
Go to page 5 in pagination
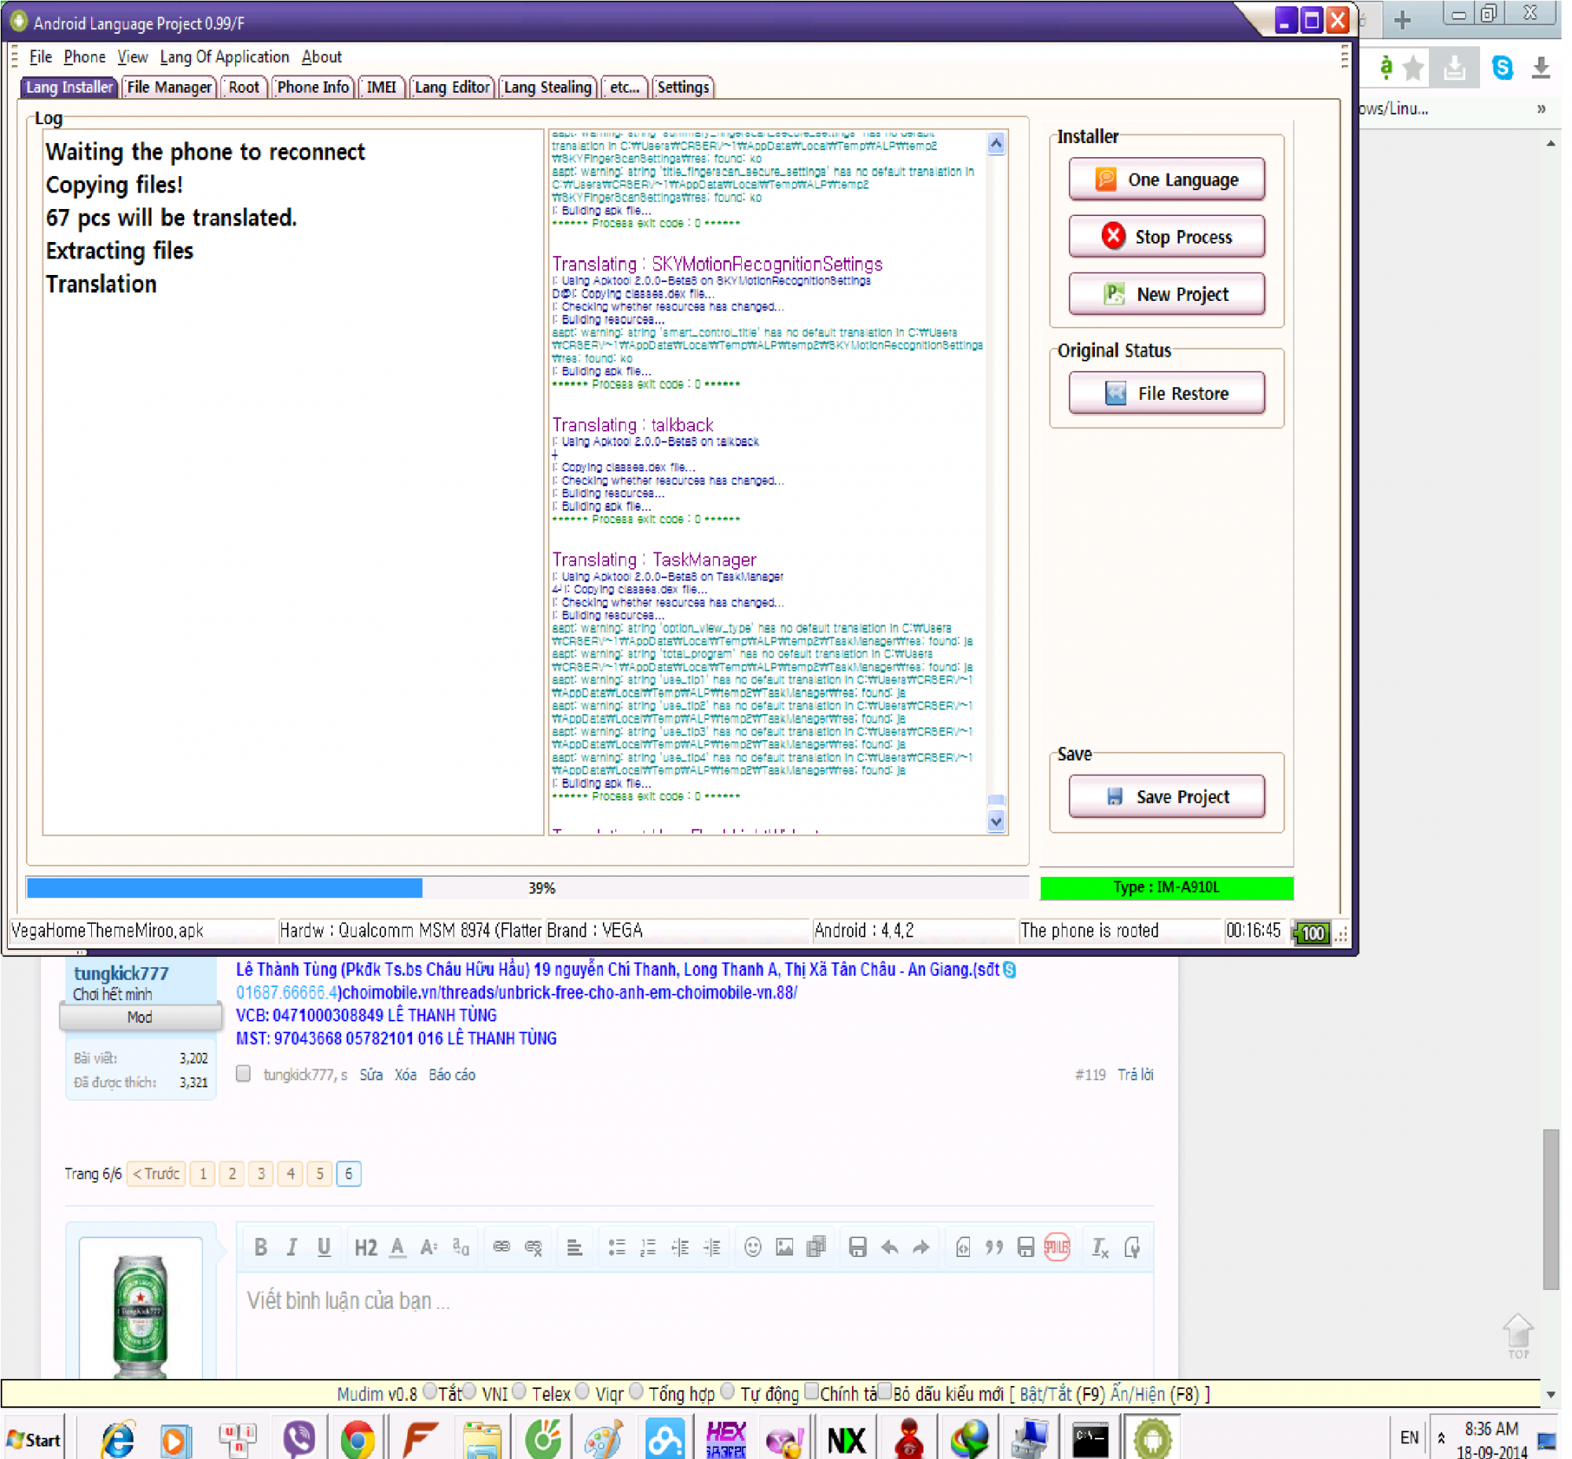[x=319, y=1173]
